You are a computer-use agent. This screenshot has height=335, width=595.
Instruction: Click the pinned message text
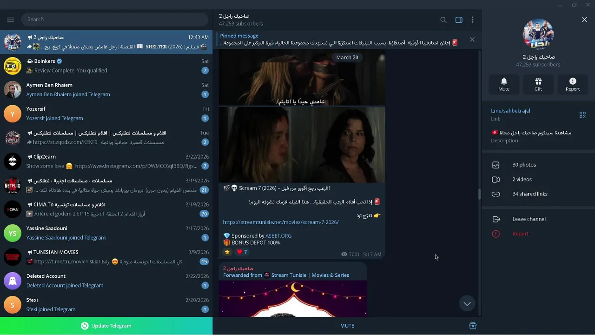(339, 43)
